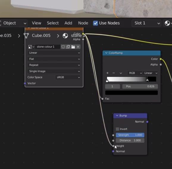Click the Bump Strength input socket
Viewport: 172px width, 169px height.
click(x=113, y=135)
